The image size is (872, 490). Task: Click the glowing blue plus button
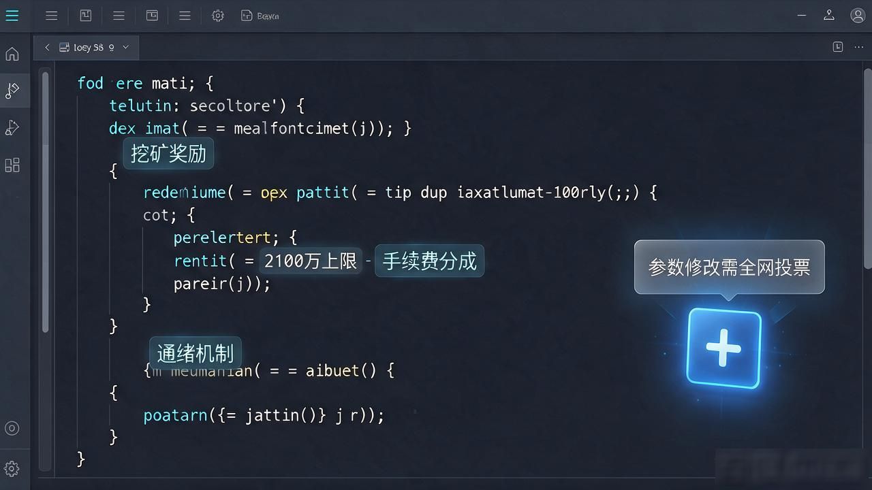723,348
